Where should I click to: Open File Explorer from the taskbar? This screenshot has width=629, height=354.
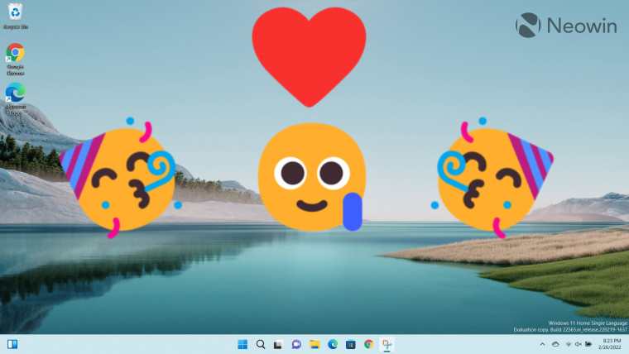click(314, 344)
